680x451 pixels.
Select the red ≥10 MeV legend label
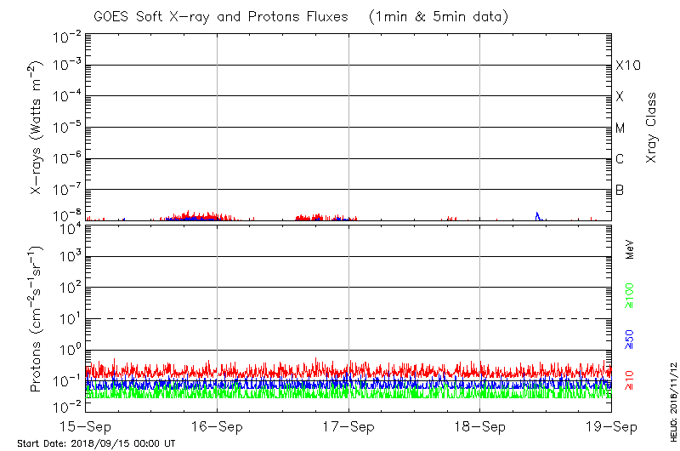(630, 380)
